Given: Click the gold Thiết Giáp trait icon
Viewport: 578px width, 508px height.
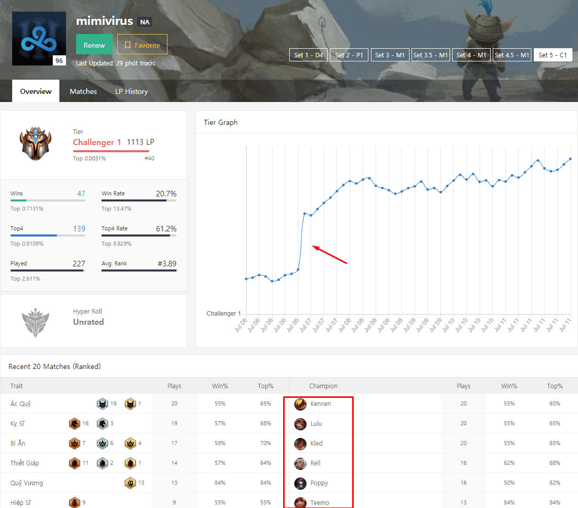Looking at the screenshot, I should 130,463.
